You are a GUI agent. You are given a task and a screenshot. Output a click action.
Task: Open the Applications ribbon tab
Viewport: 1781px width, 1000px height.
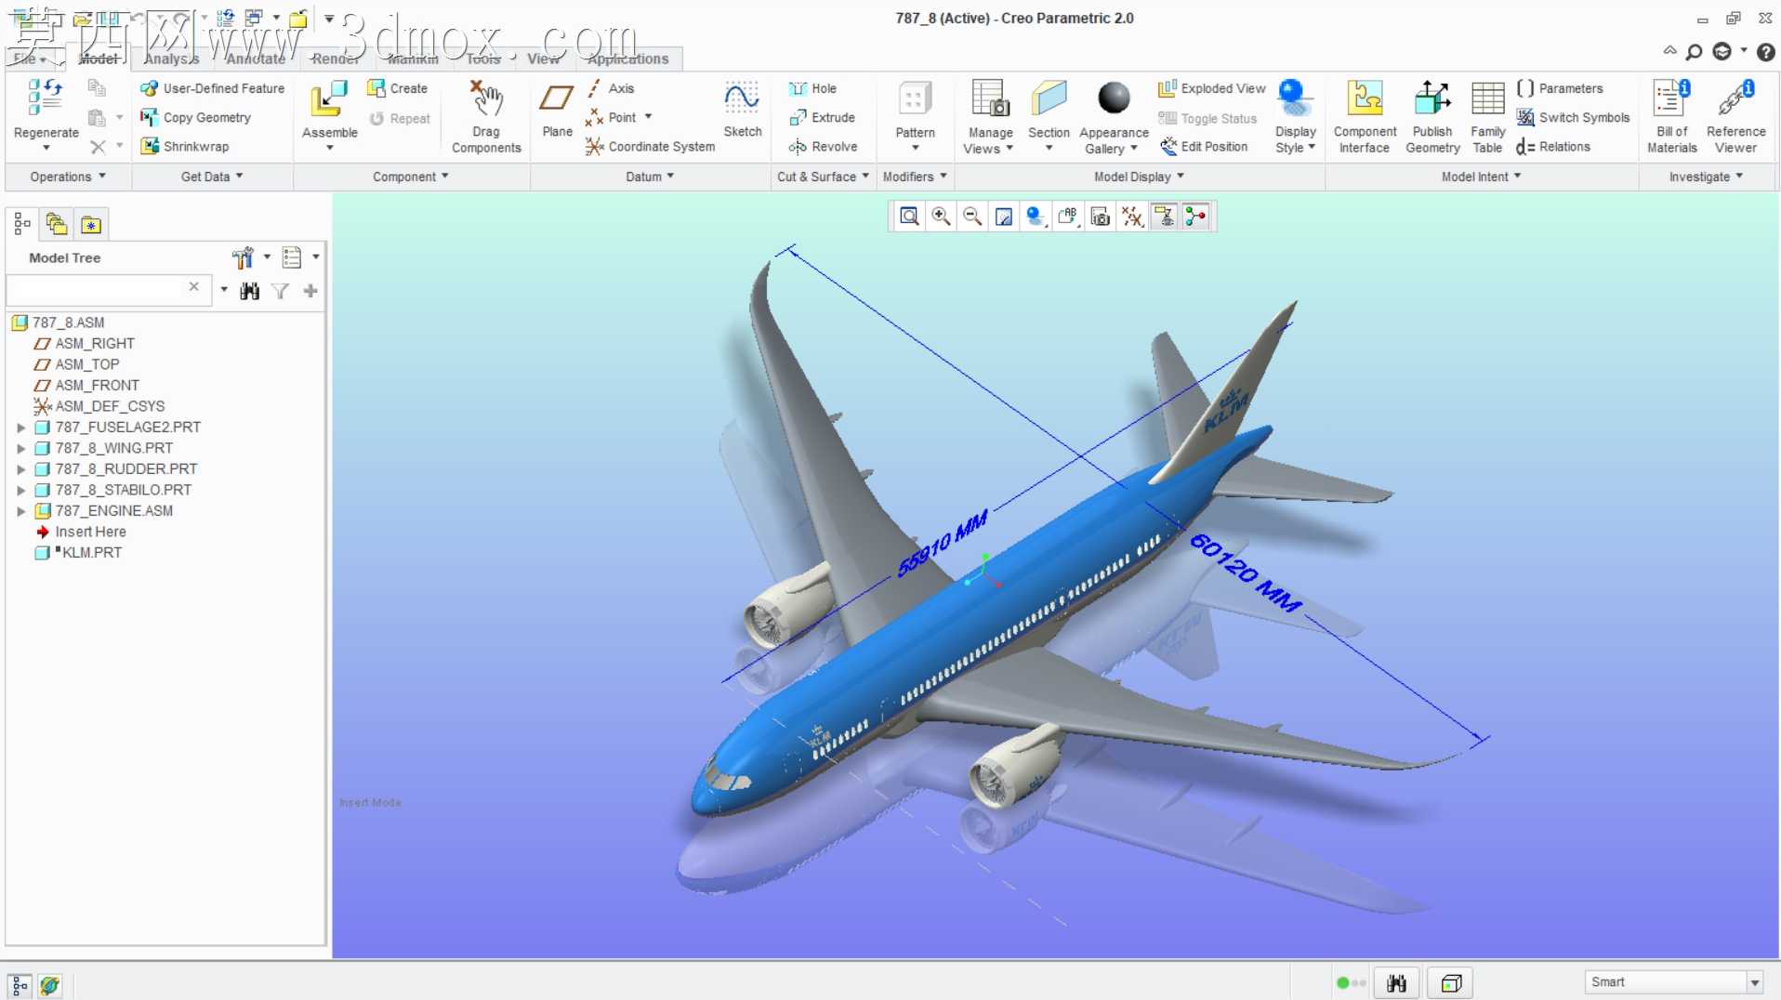(x=628, y=59)
